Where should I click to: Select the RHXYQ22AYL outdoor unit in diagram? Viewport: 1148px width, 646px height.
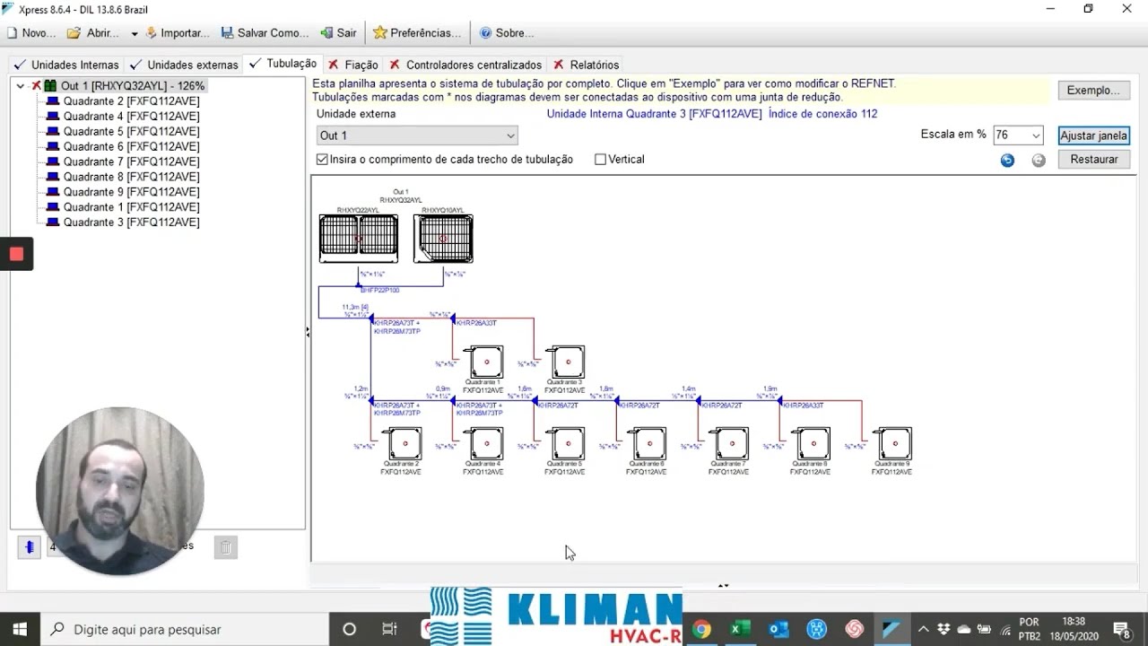[x=358, y=238]
